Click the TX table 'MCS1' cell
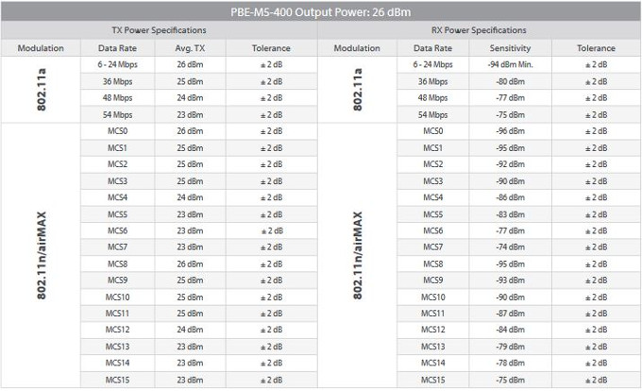This screenshot has width=642, height=391. tap(117, 147)
